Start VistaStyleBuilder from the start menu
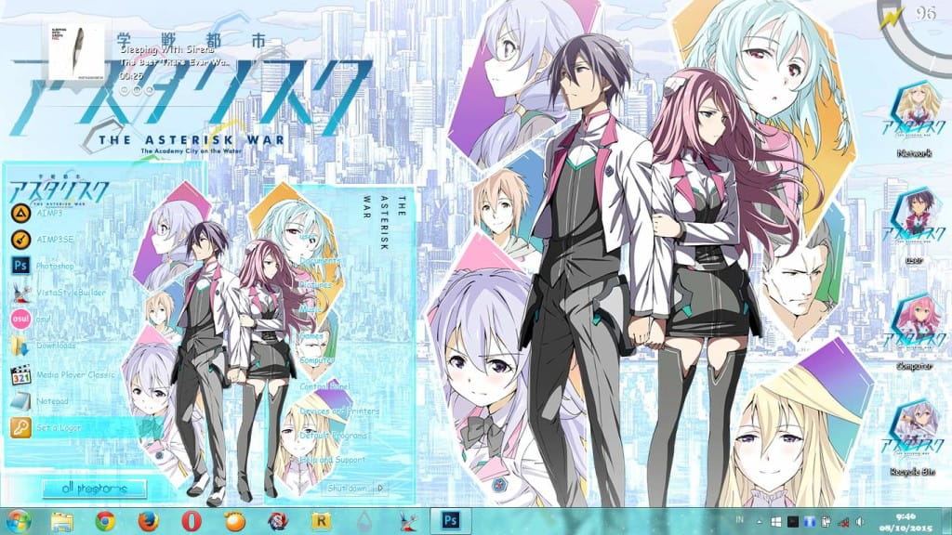 point(70,292)
